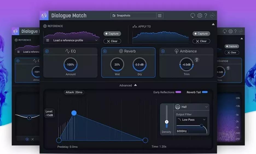
Task: Click the ear icon in right background window
Action: [228, 68]
